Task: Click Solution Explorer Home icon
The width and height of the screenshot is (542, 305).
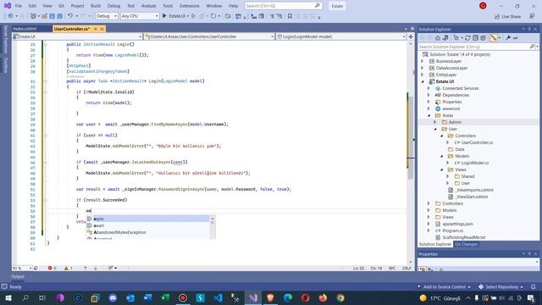Action: (x=438, y=37)
